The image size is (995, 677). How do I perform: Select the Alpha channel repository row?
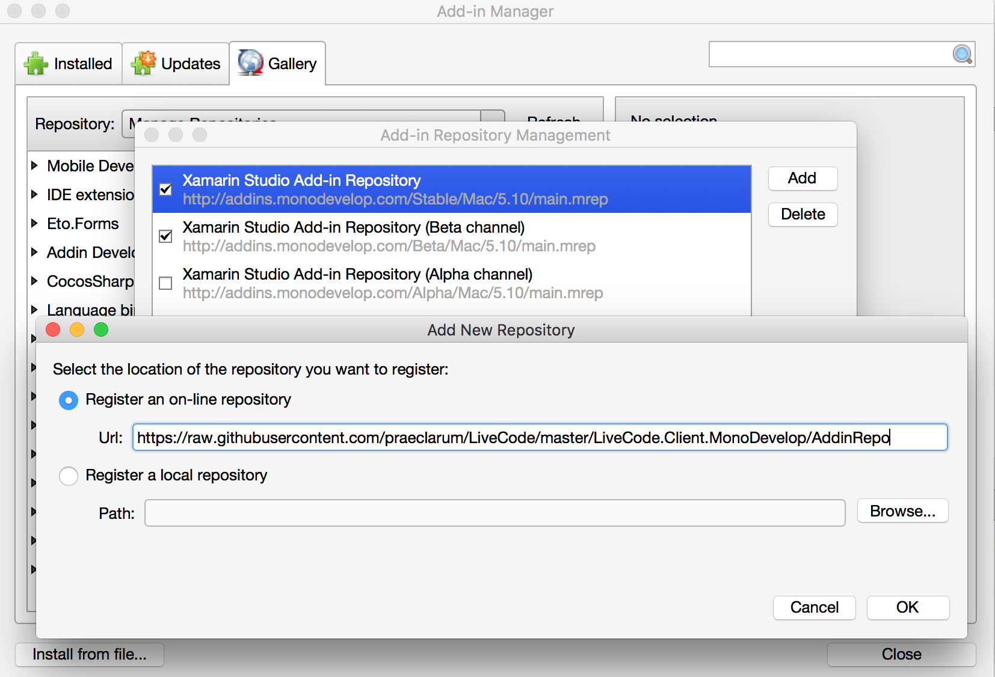pos(452,283)
